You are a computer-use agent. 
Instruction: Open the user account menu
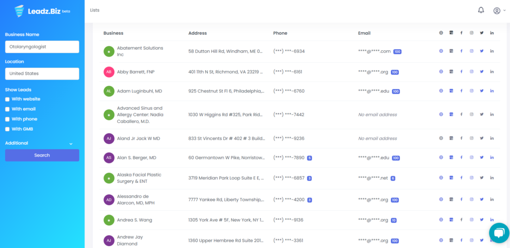point(499,11)
